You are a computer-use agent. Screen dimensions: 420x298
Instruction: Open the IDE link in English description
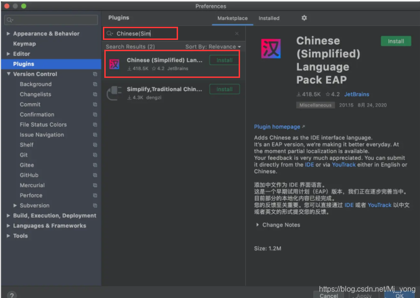[310, 165]
